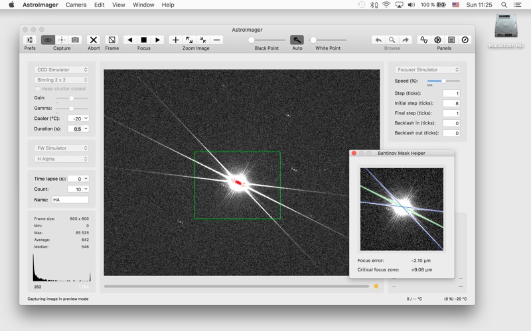The width and height of the screenshot is (531, 331).
Task: Open the CCD Simulator dropdown
Action: (62, 70)
